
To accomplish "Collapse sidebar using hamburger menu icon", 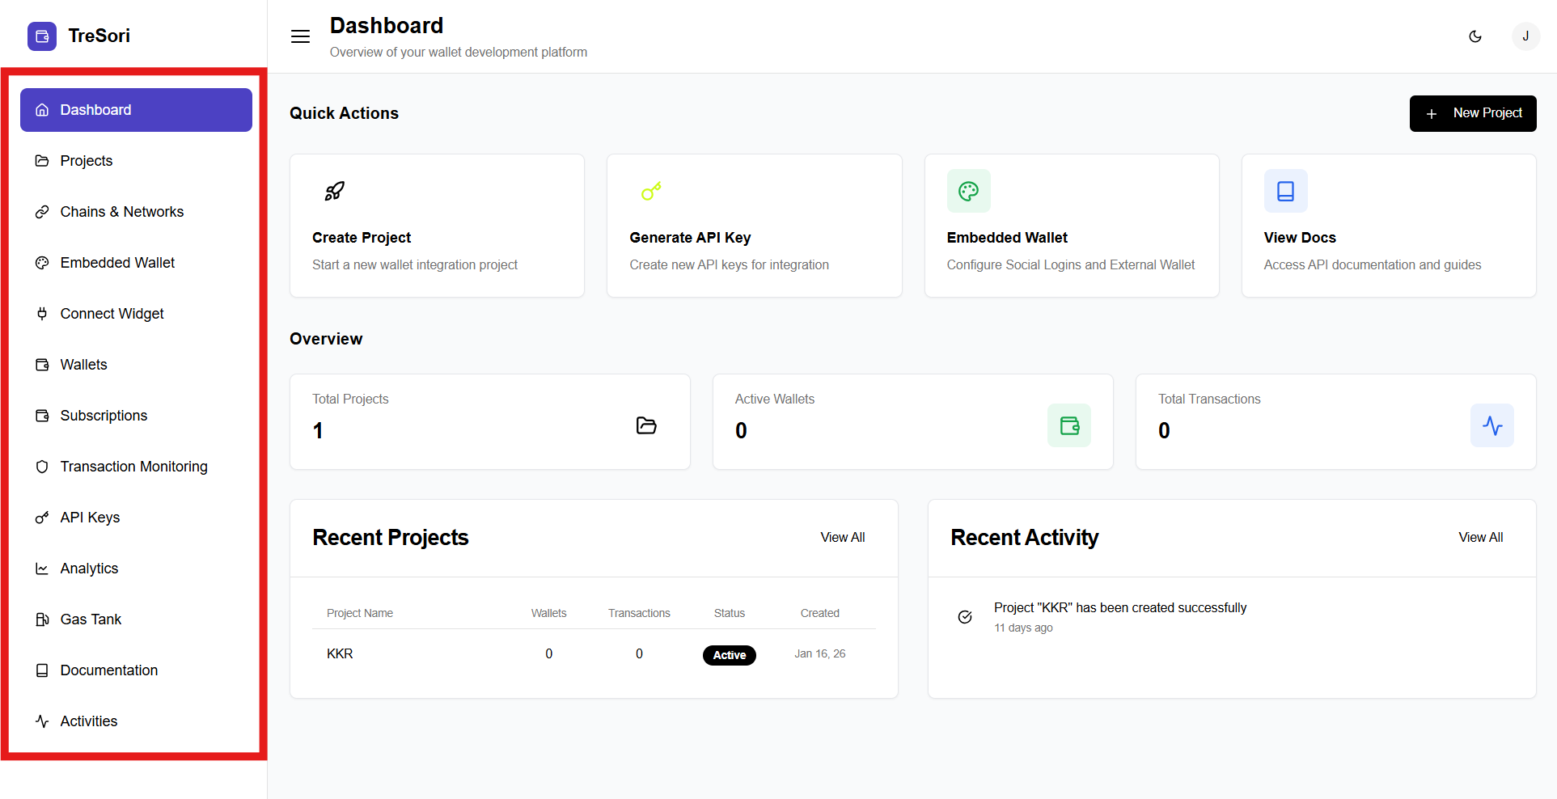I will point(300,36).
